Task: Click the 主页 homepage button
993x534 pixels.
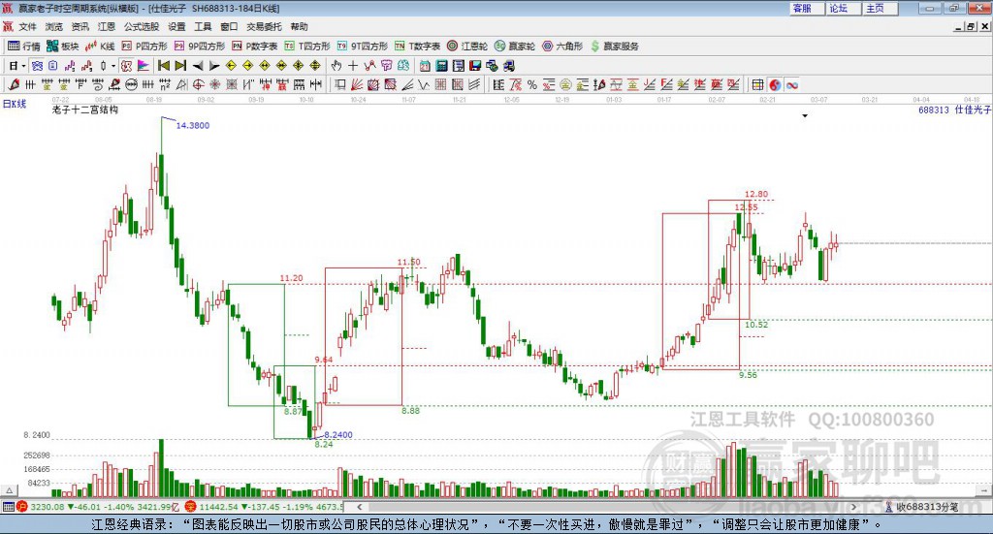Action: [880, 8]
